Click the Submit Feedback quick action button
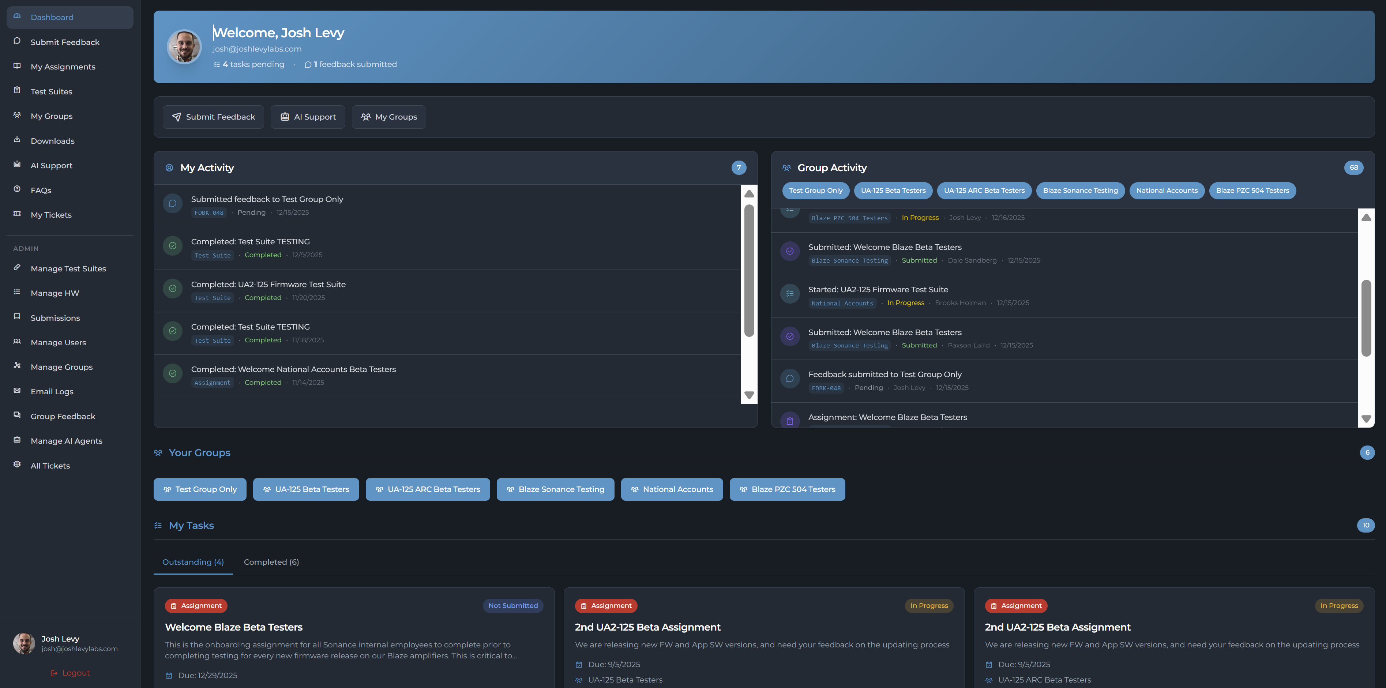This screenshot has width=1386, height=688. [x=213, y=117]
